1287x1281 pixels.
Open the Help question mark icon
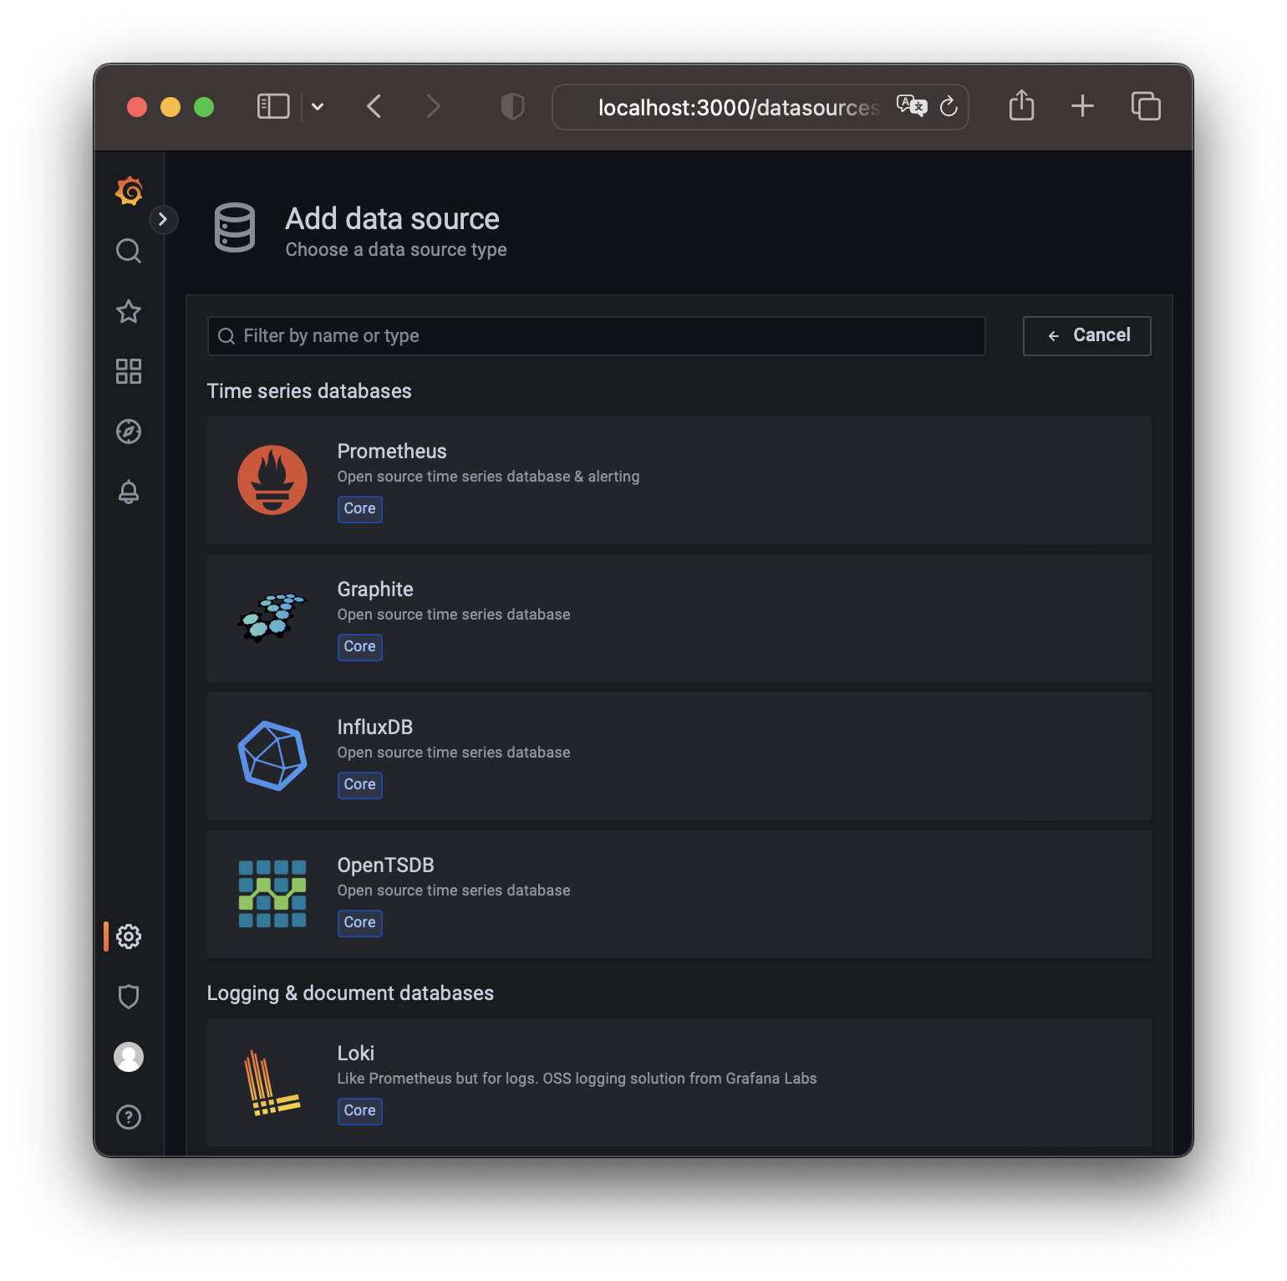tap(129, 1117)
